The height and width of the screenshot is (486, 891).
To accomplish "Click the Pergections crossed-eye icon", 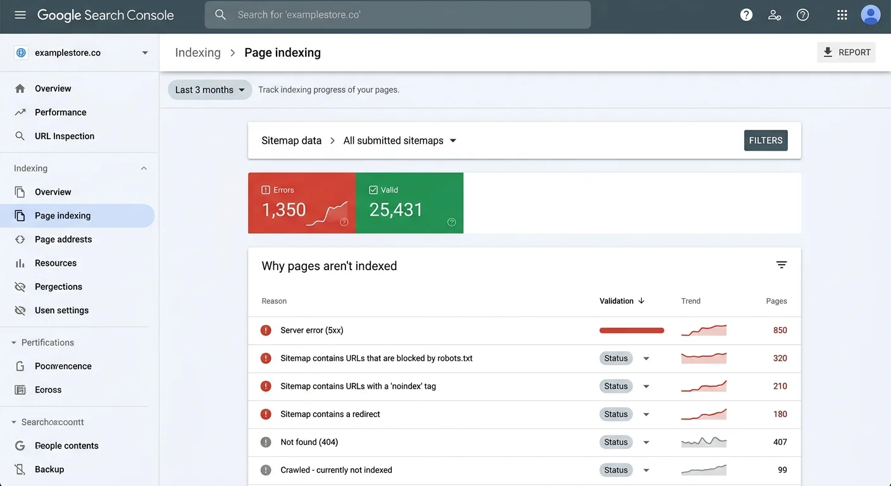I will (x=20, y=287).
